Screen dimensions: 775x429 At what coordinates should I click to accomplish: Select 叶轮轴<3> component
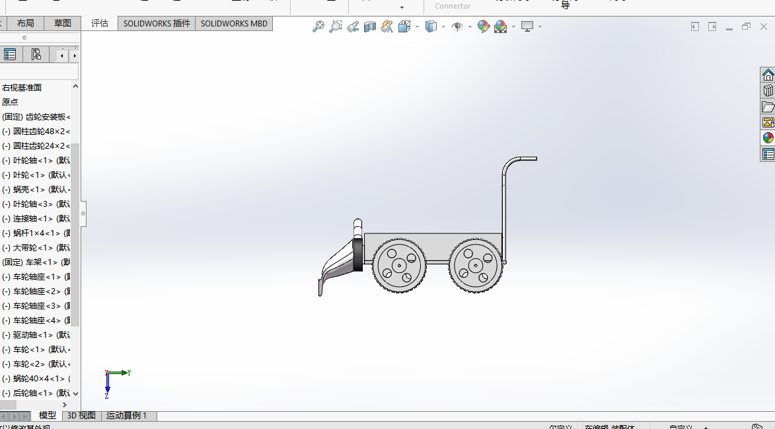pos(36,204)
